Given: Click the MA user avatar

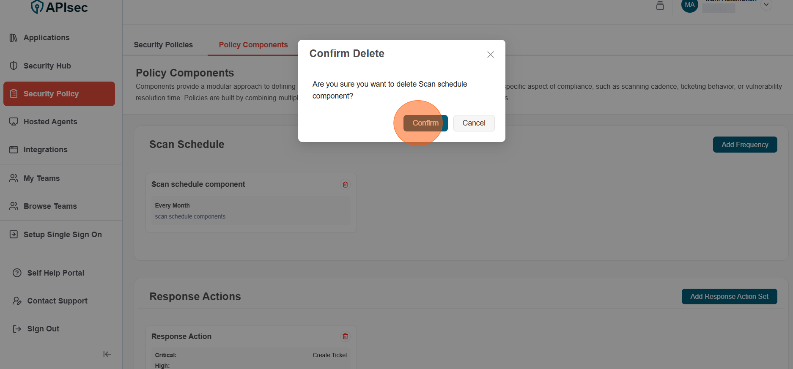Looking at the screenshot, I should (x=689, y=5).
